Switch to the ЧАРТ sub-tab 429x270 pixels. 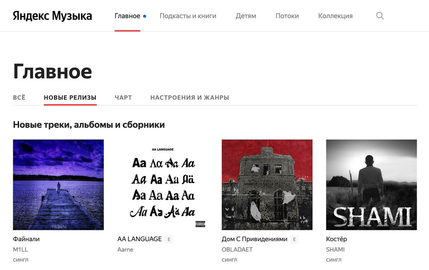point(123,97)
